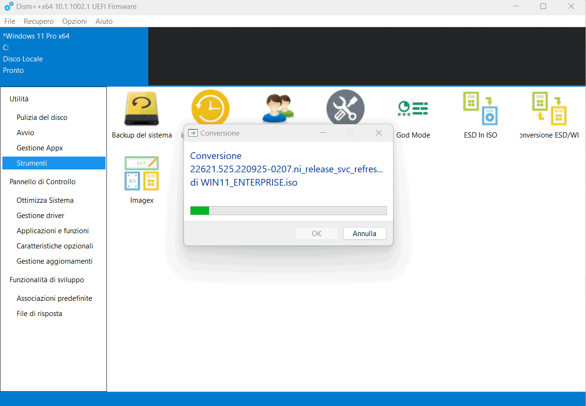Screen dimensions: 586x406
Task: Open Ottimizza Sistema in sidebar
Action: click(x=54, y=200)
